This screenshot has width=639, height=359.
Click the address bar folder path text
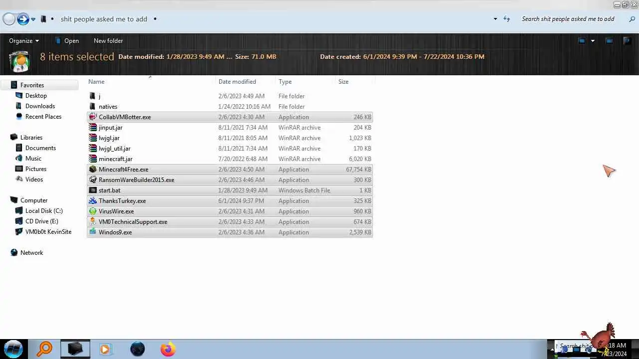point(104,19)
